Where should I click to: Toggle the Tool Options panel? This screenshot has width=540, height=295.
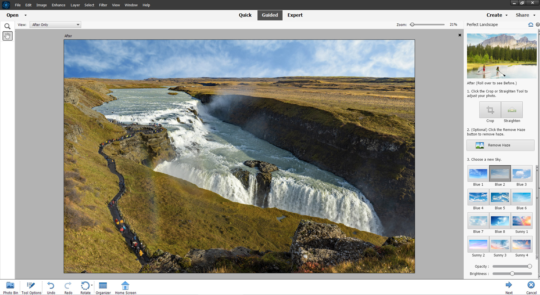pos(31,287)
